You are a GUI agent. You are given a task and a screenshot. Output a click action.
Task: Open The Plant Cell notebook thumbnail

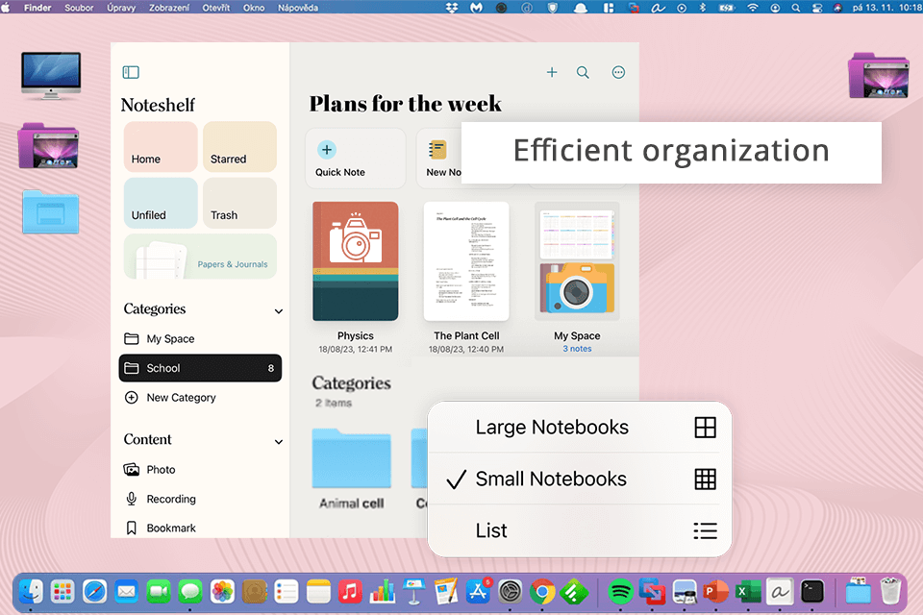(x=466, y=261)
